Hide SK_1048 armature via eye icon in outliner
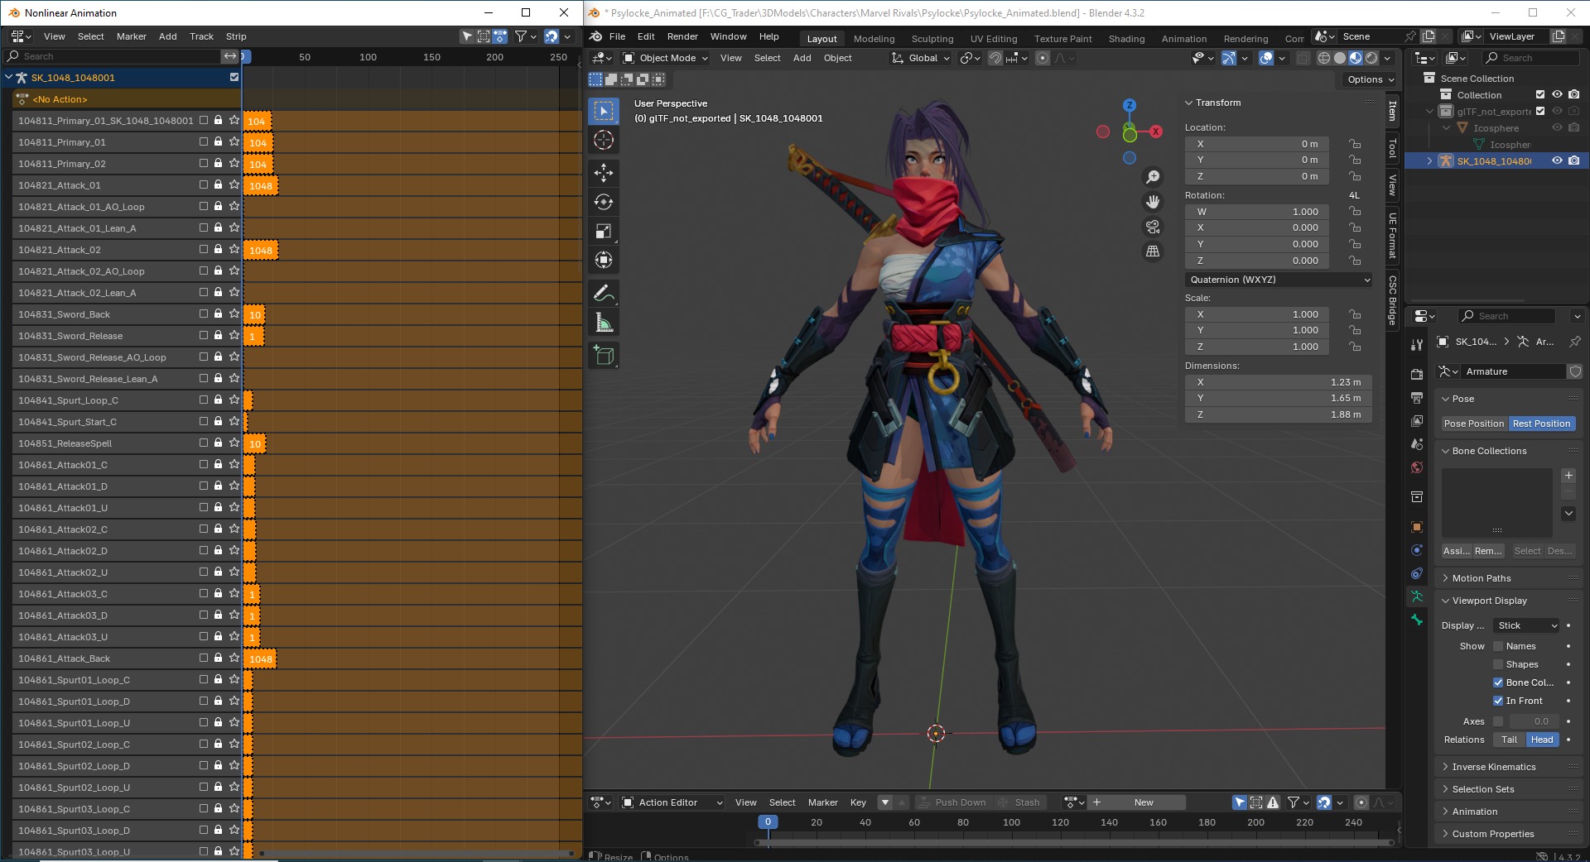Image resolution: width=1590 pixels, height=862 pixels. pyautogui.click(x=1557, y=160)
